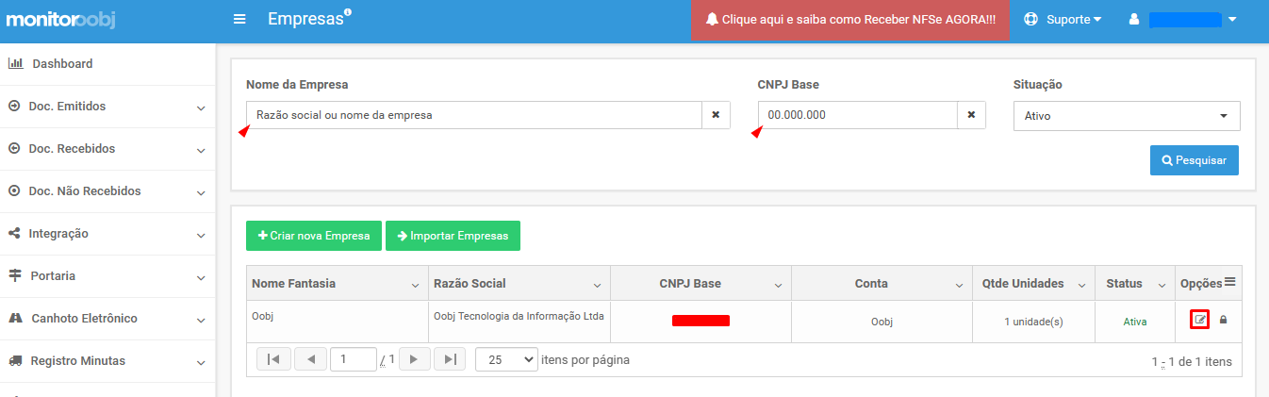Expand the Doc. Recebidos chevron
This screenshot has width=1269, height=397.
[x=201, y=150]
